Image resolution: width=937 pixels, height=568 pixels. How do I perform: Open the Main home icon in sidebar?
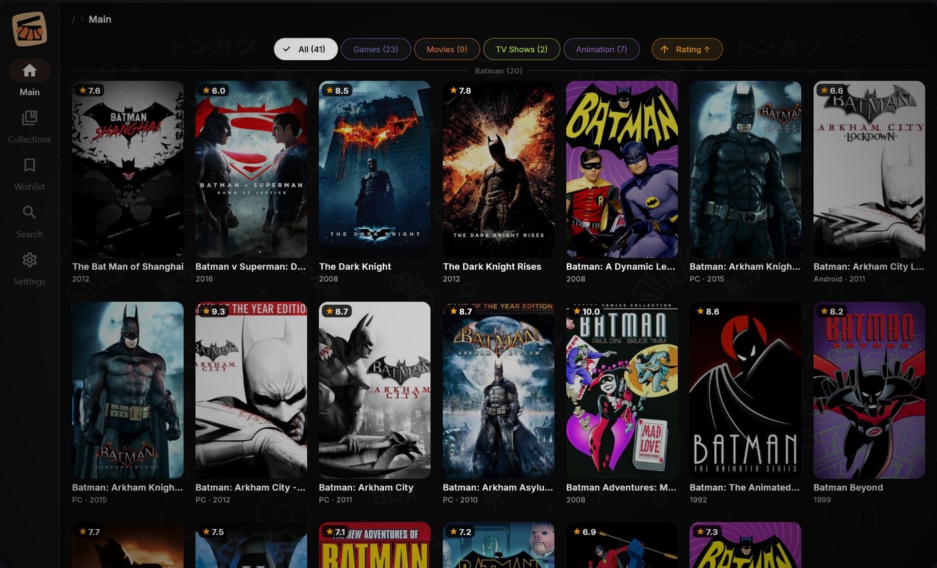tap(29, 70)
